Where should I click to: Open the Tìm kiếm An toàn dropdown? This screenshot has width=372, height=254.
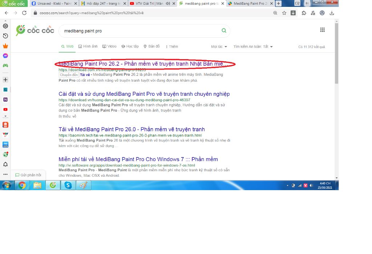[x=253, y=47]
